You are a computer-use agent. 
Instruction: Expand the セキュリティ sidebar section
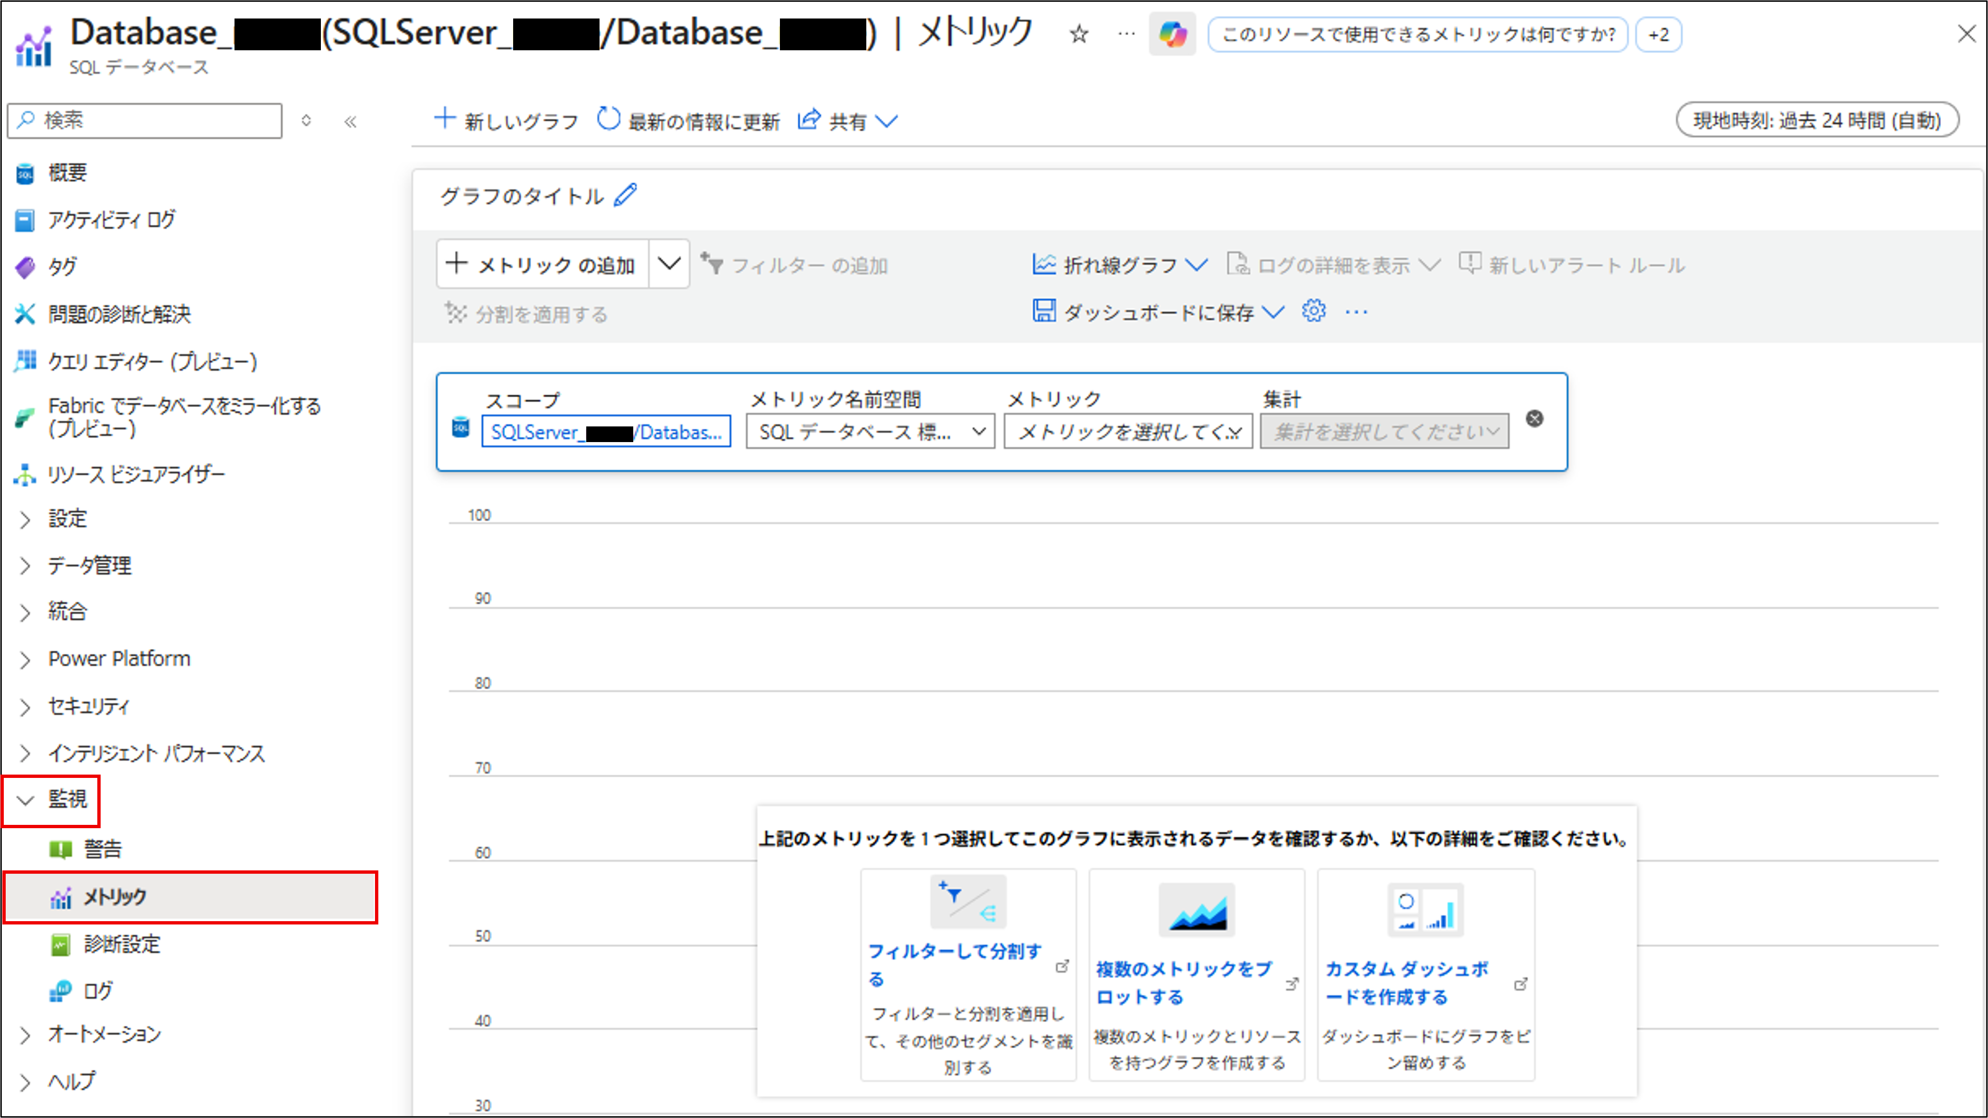(88, 706)
